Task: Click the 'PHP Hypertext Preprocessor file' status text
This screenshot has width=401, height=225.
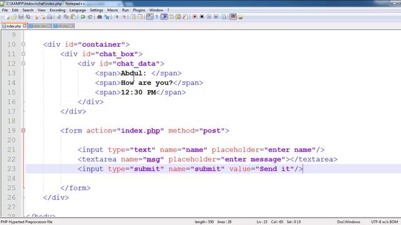Action: (x=26, y=222)
